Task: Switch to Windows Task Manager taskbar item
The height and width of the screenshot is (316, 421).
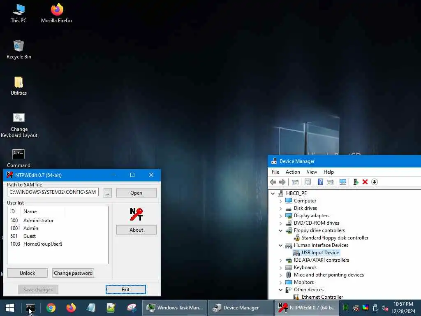Action: pyautogui.click(x=174, y=308)
